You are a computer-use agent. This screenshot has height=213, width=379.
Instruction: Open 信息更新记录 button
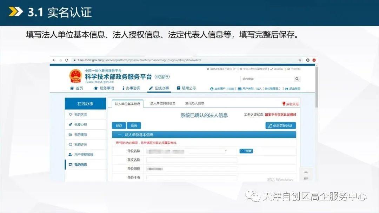click(281, 126)
